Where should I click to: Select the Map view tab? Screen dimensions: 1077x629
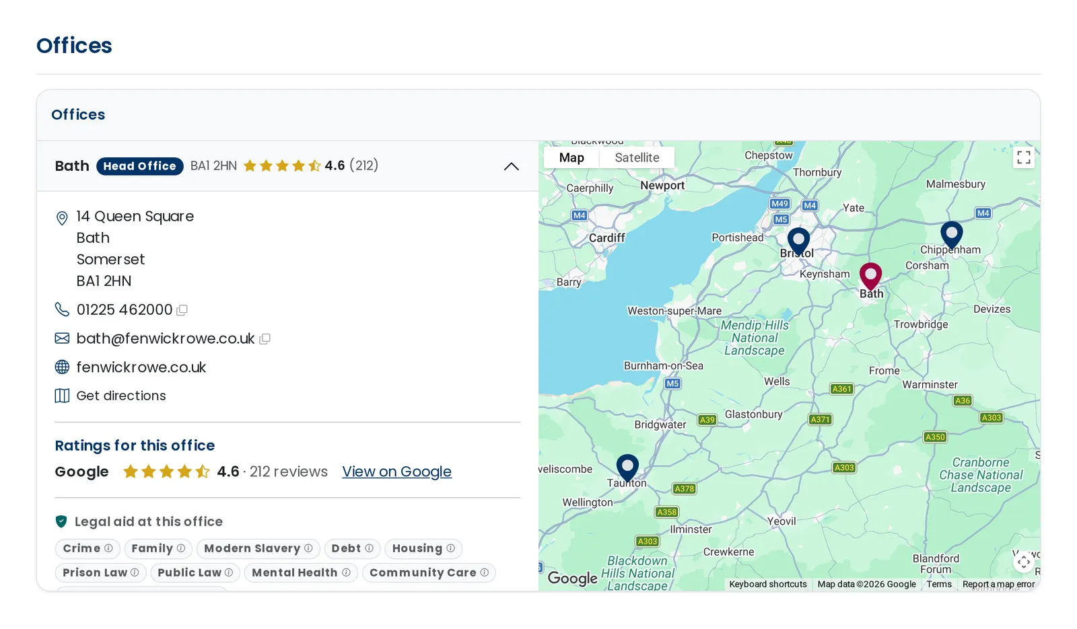[x=571, y=157]
